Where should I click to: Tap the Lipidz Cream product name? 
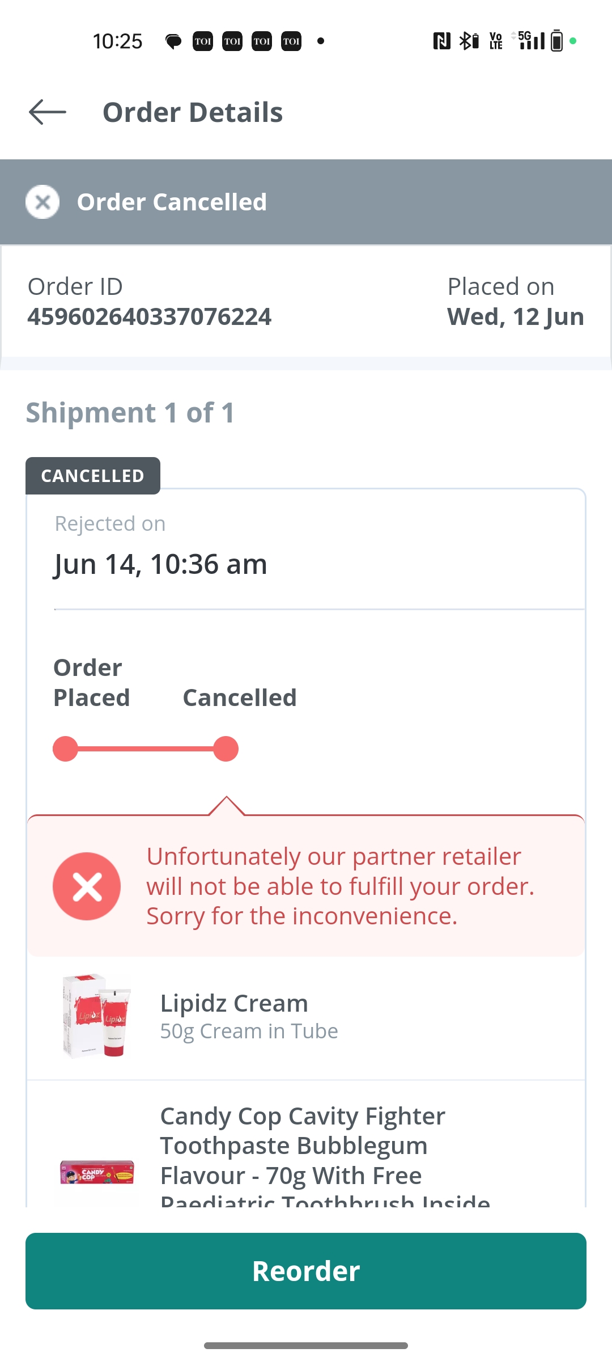tap(234, 1003)
